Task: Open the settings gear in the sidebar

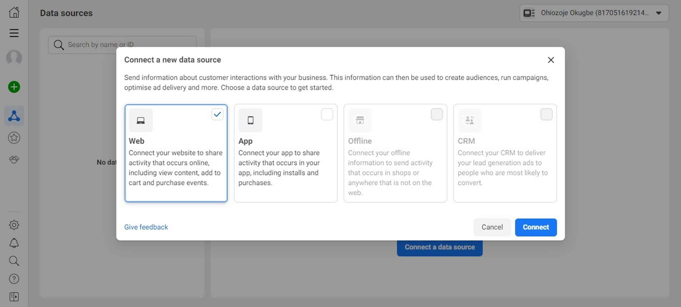Action: [14, 225]
